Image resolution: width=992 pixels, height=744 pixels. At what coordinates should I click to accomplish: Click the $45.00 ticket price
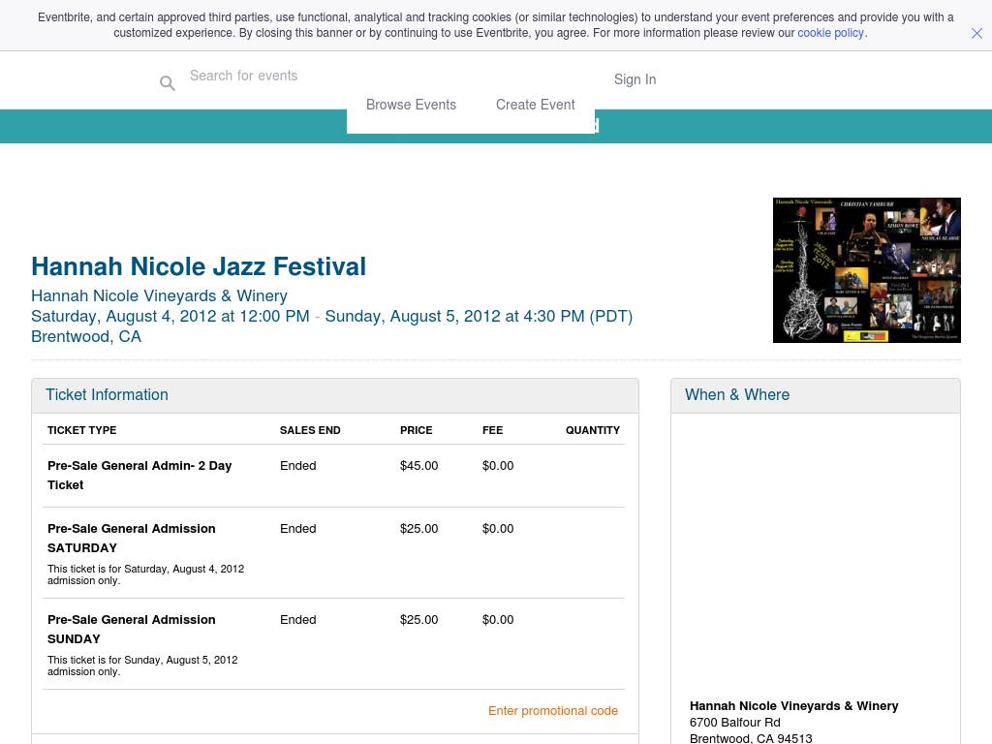point(418,466)
